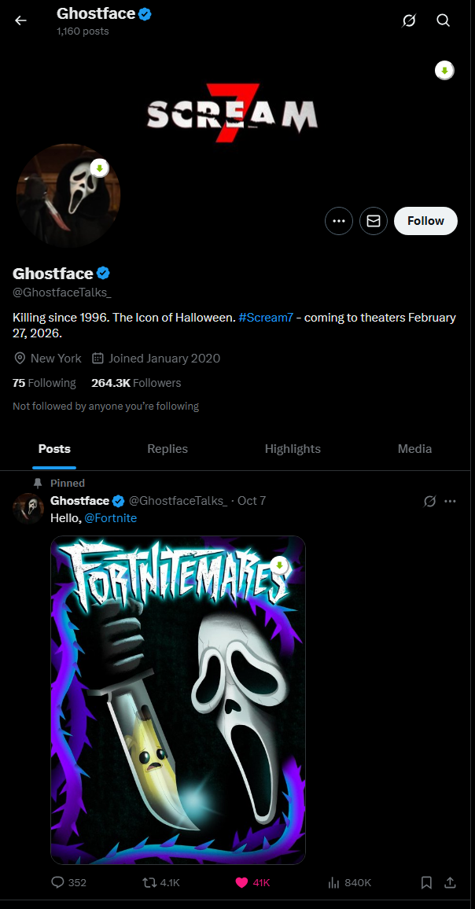Open the Media tab
The width and height of the screenshot is (475, 909).
pos(414,449)
